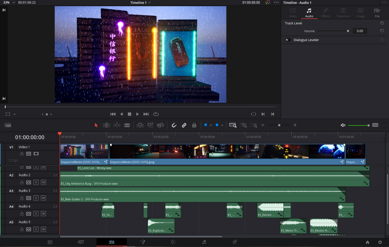Screen dimensions: 389x247
Task: Click the Track Level volume slider handle
Action: (x=348, y=31)
